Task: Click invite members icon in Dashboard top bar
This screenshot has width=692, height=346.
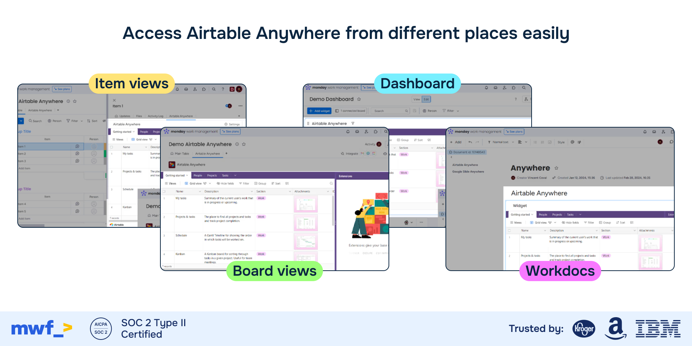Action: click(505, 88)
